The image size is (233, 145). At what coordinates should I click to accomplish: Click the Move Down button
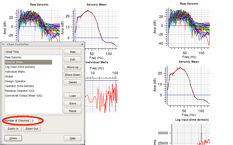tap(73, 75)
